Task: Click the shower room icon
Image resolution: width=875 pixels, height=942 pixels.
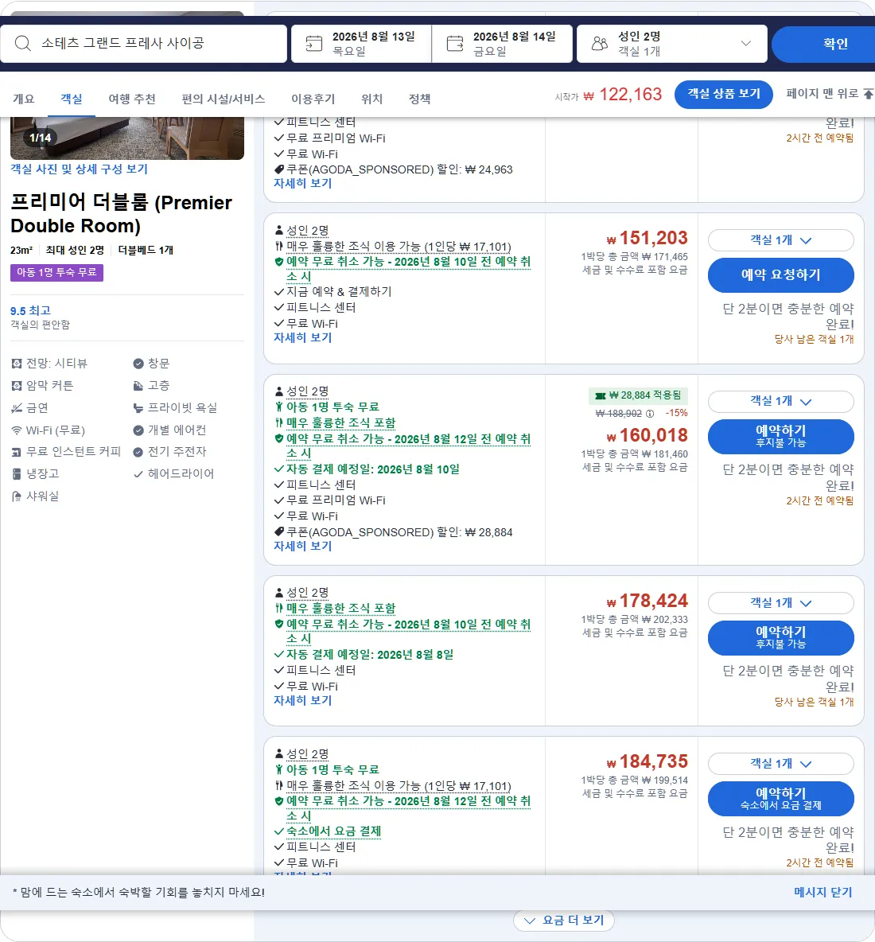Action: click(17, 496)
